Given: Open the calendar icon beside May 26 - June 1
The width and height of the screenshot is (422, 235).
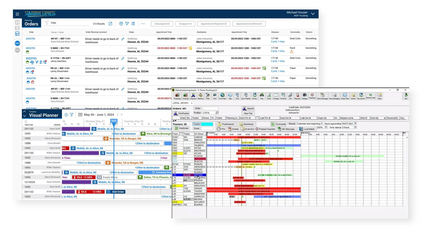Looking at the screenshot, I should 80,115.
